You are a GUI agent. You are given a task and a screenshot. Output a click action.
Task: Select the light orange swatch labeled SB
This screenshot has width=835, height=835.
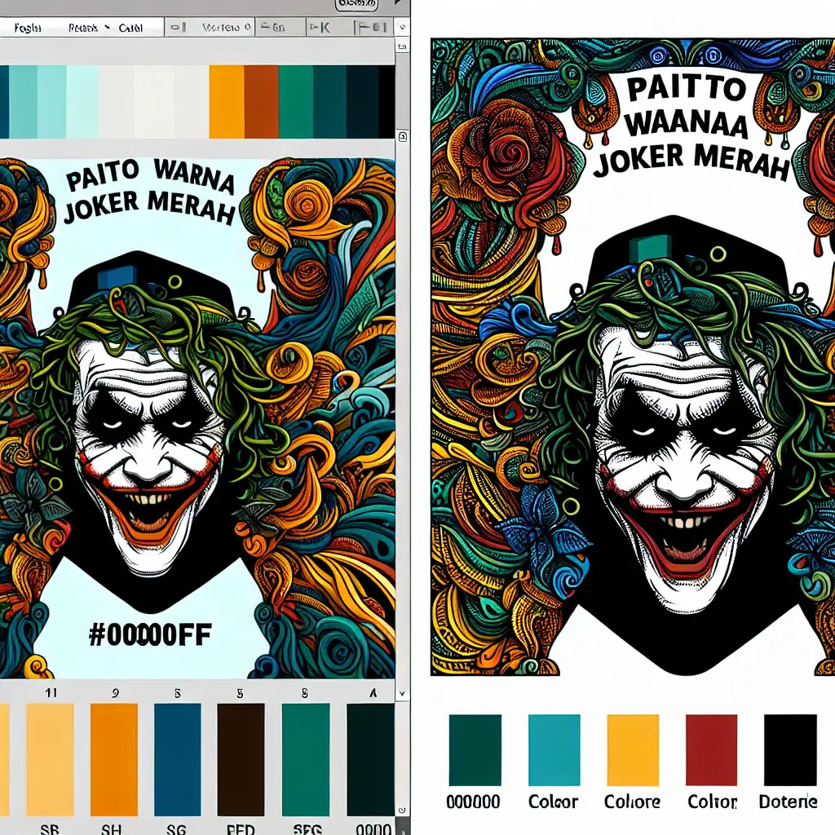[50, 759]
